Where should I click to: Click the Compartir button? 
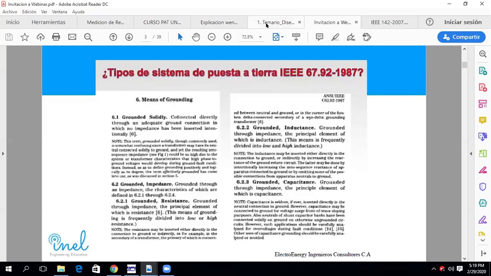(461, 37)
